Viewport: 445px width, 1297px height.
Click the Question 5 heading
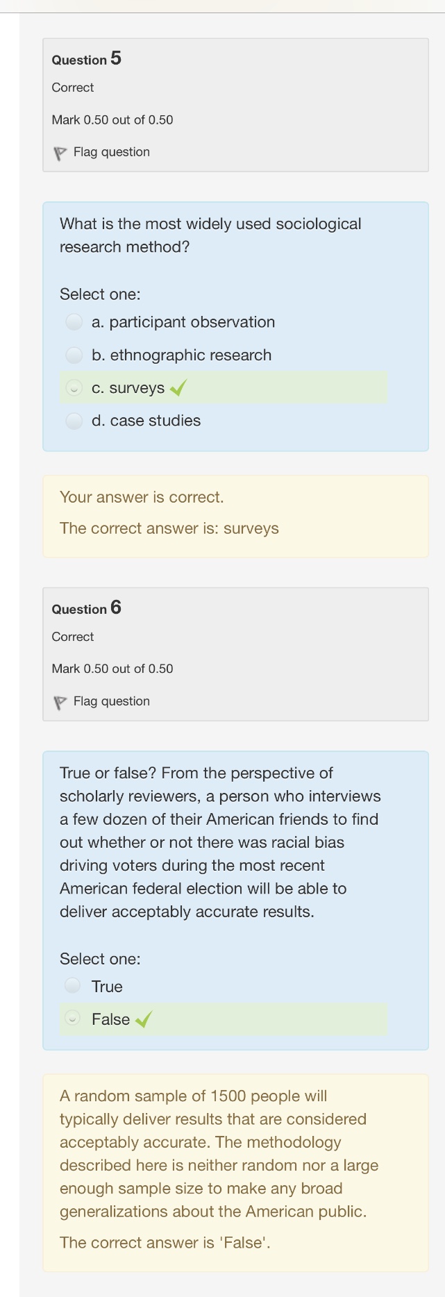[86, 59]
